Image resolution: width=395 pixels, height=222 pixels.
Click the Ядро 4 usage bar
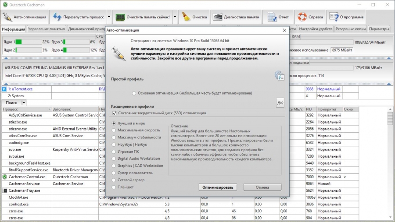point(76,50)
